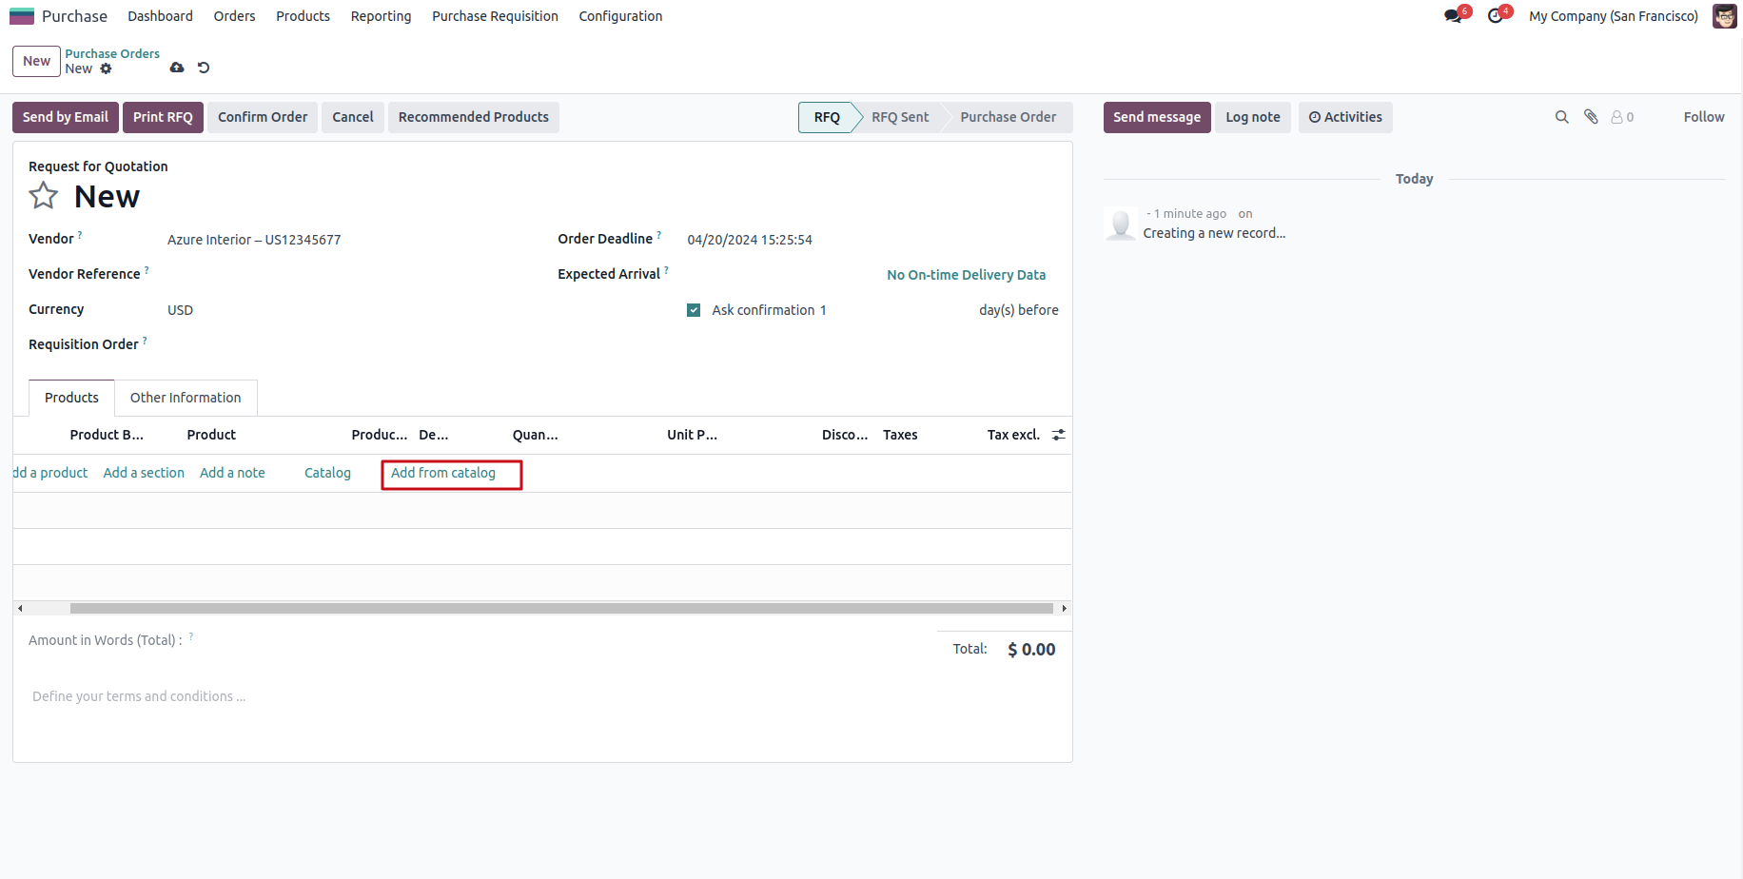
Task: Click the Add from catalog link
Action: coord(443,473)
